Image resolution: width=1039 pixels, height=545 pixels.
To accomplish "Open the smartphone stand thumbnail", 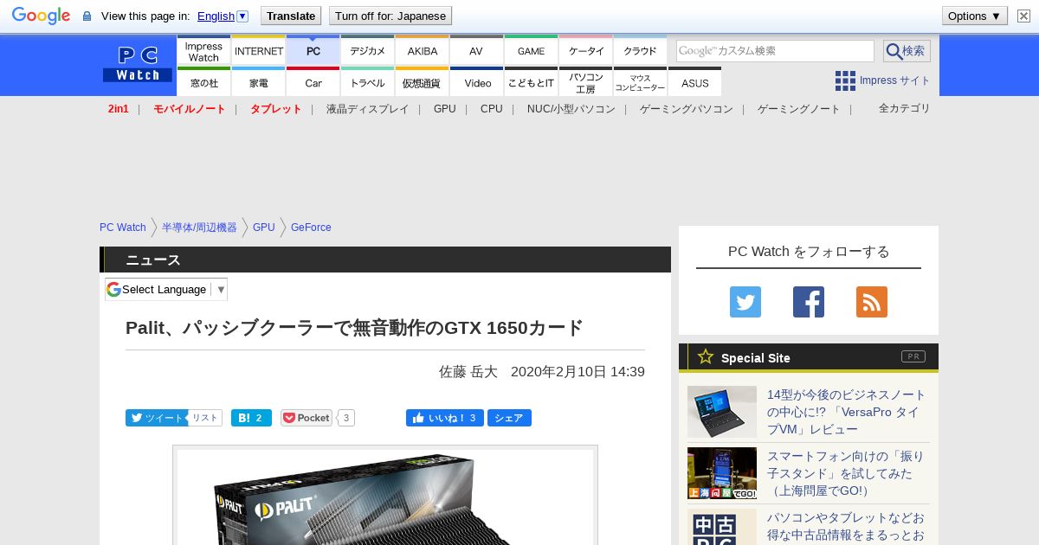I will tap(722, 473).
